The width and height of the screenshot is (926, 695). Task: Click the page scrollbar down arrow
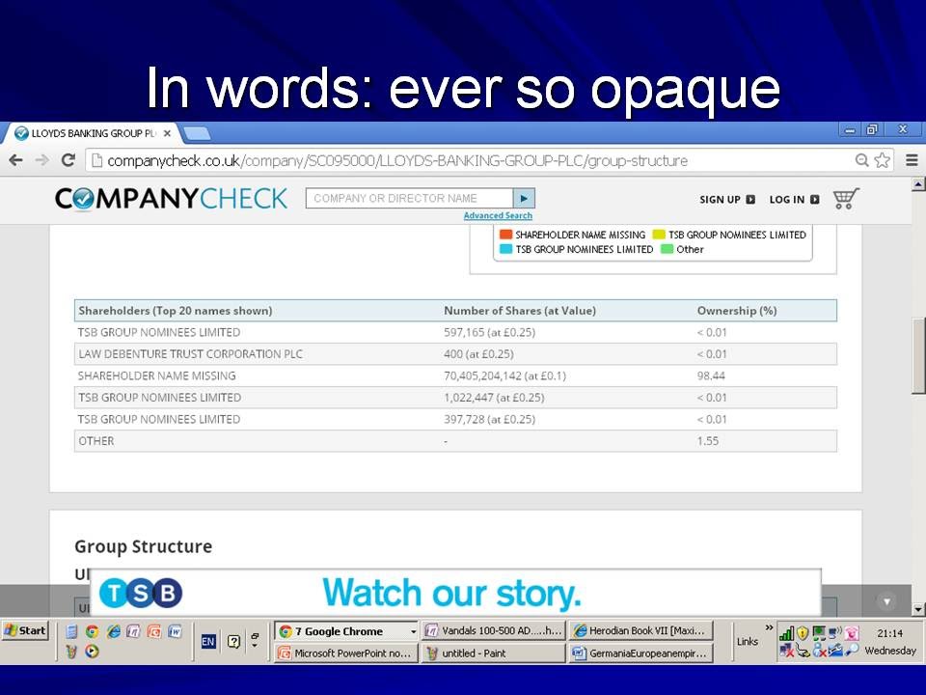pos(918,609)
